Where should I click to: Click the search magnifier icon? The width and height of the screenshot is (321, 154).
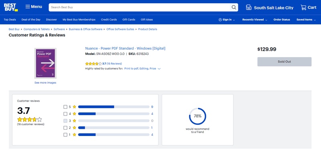point(234,7)
